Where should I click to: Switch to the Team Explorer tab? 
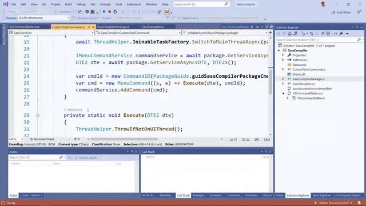coord(321,195)
